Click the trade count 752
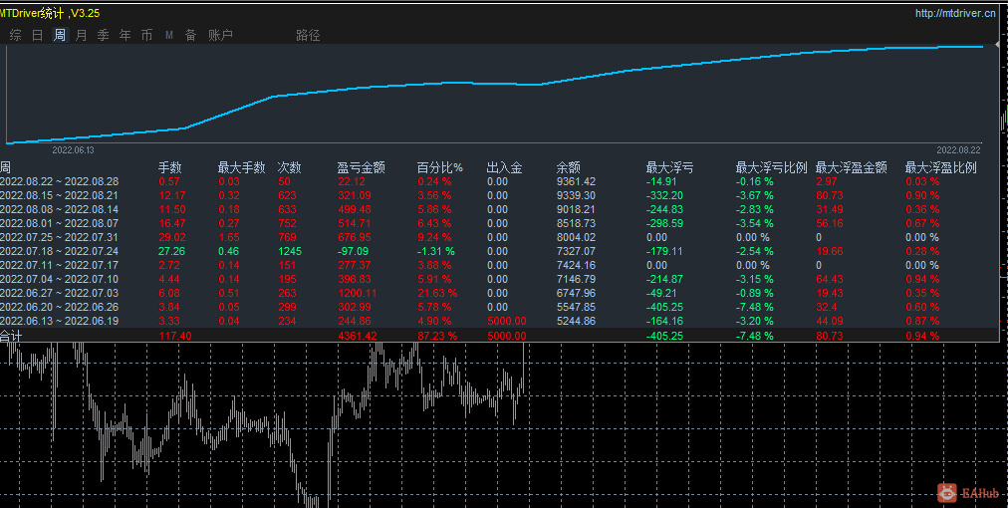The height and width of the screenshot is (508, 1008). (287, 224)
